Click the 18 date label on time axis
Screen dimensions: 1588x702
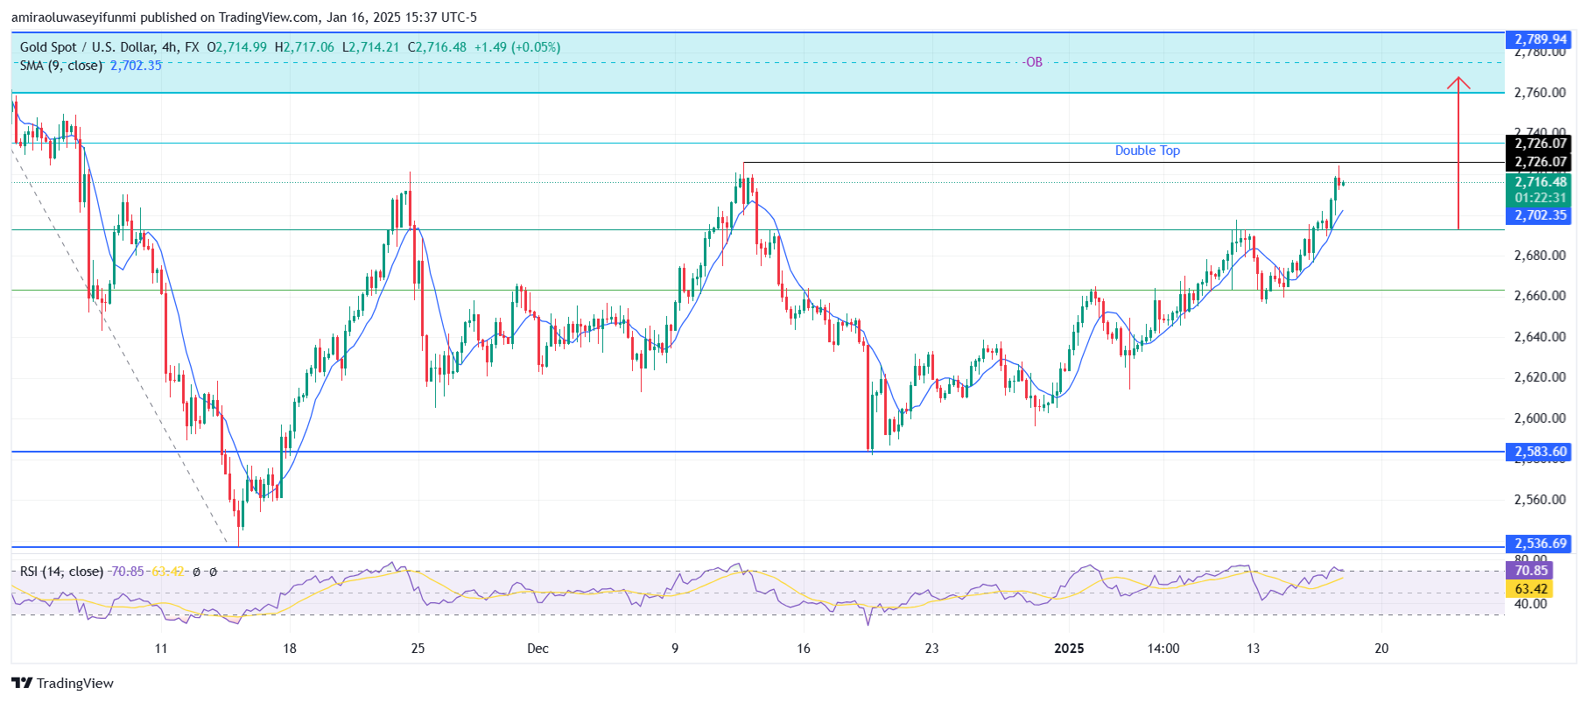(x=290, y=649)
